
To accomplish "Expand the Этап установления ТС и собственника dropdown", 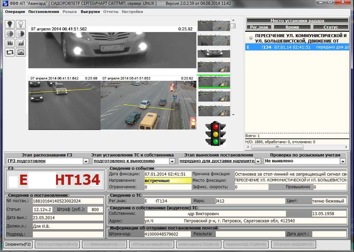I will point(172,161).
